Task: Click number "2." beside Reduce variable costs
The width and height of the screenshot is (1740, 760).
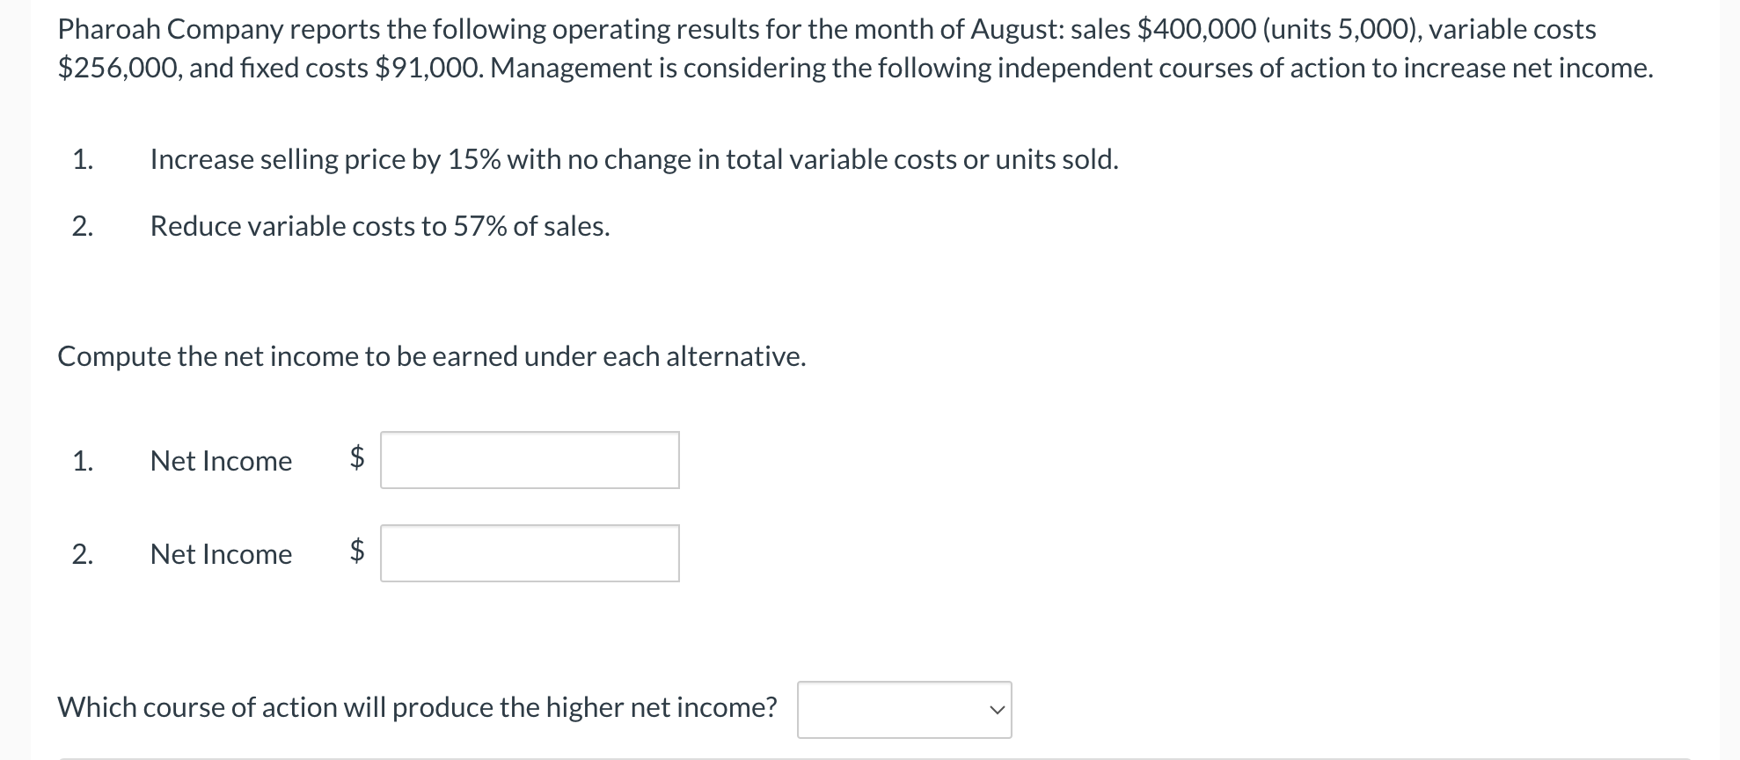Action: tap(83, 226)
